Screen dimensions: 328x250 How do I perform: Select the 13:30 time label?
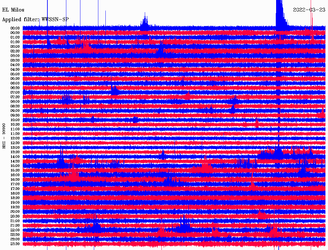click(15, 152)
